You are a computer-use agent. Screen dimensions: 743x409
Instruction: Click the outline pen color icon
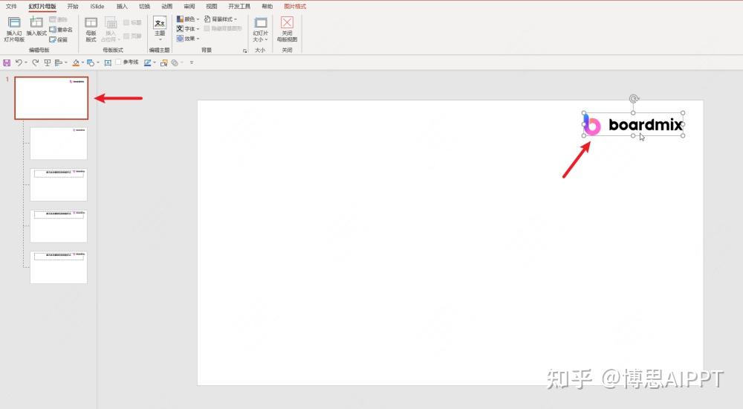148,62
